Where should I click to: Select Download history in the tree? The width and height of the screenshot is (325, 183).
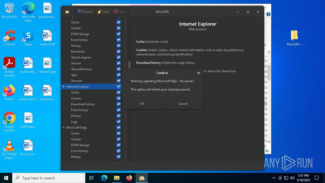[83, 104]
